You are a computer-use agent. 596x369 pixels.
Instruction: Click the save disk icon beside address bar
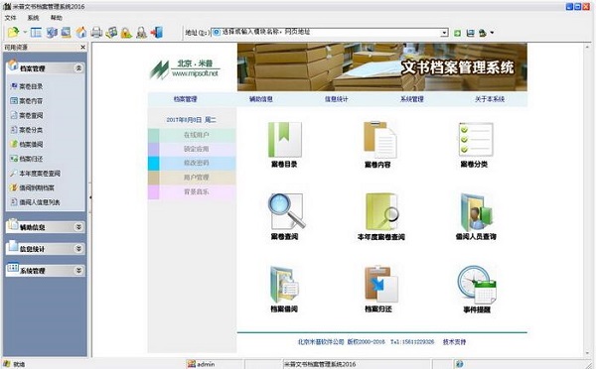coord(470,33)
